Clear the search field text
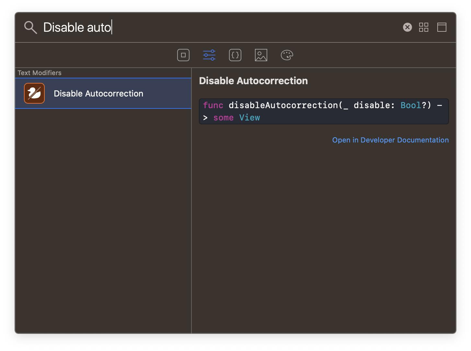Screen dimensions: 471x351 click(x=408, y=27)
